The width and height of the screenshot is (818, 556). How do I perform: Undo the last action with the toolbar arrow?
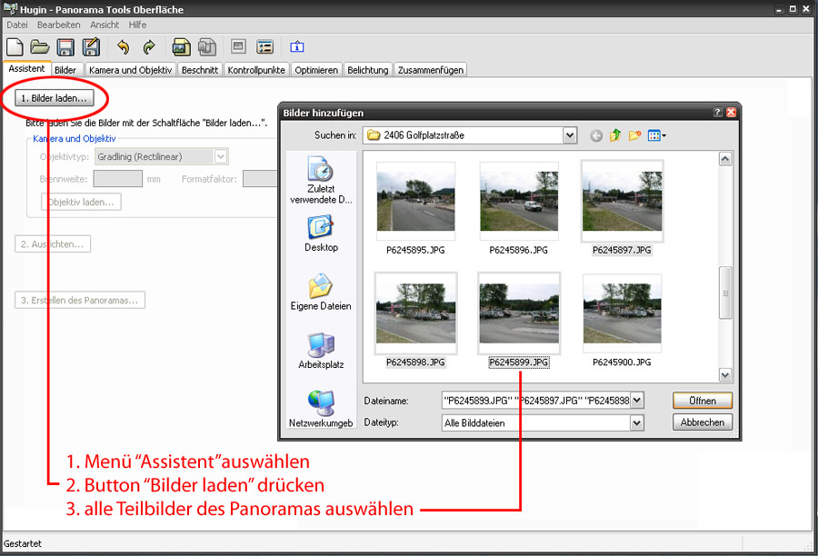(x=124, y=47)
